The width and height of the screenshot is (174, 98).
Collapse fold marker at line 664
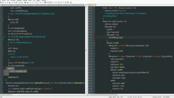94,21
